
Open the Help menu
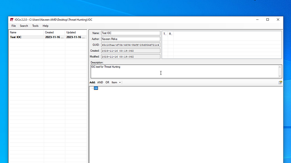click(x=45, y=26)
